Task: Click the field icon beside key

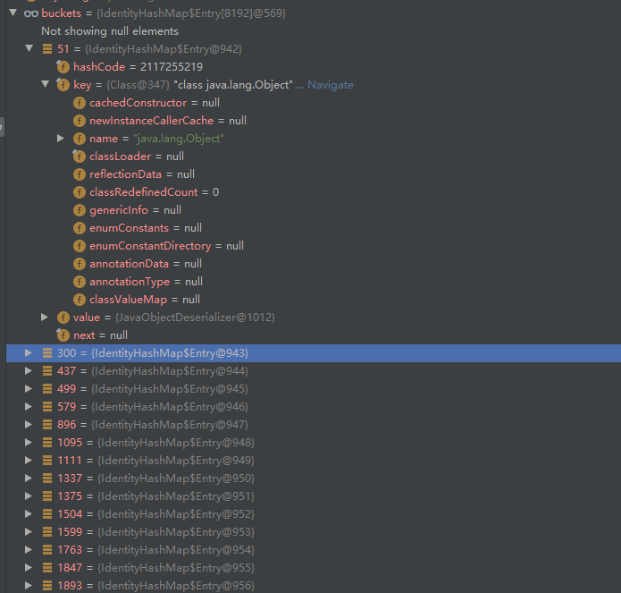Action: click(63, 84)
